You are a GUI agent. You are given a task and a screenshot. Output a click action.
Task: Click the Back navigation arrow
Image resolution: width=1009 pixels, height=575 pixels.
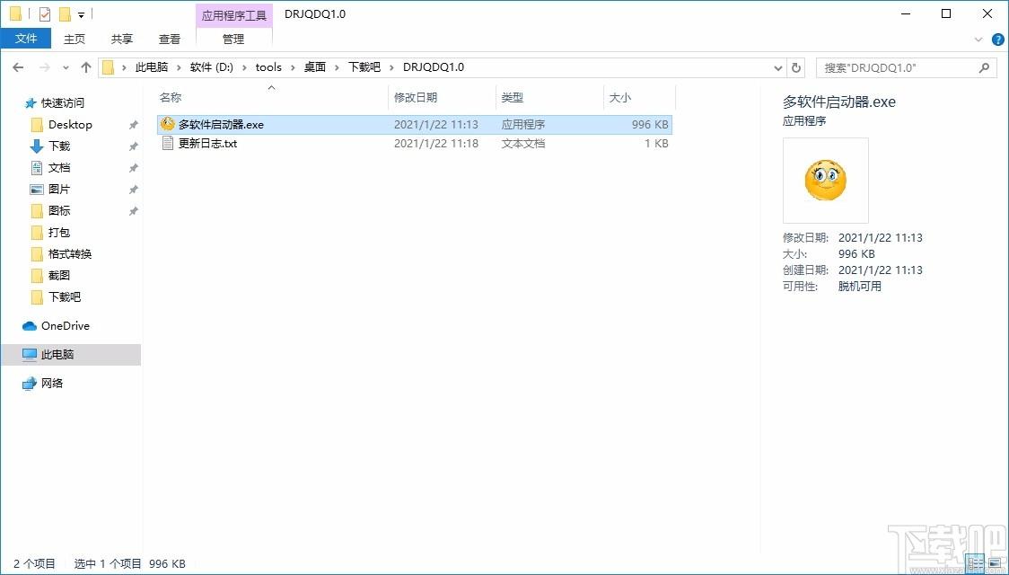click(17, 66)
